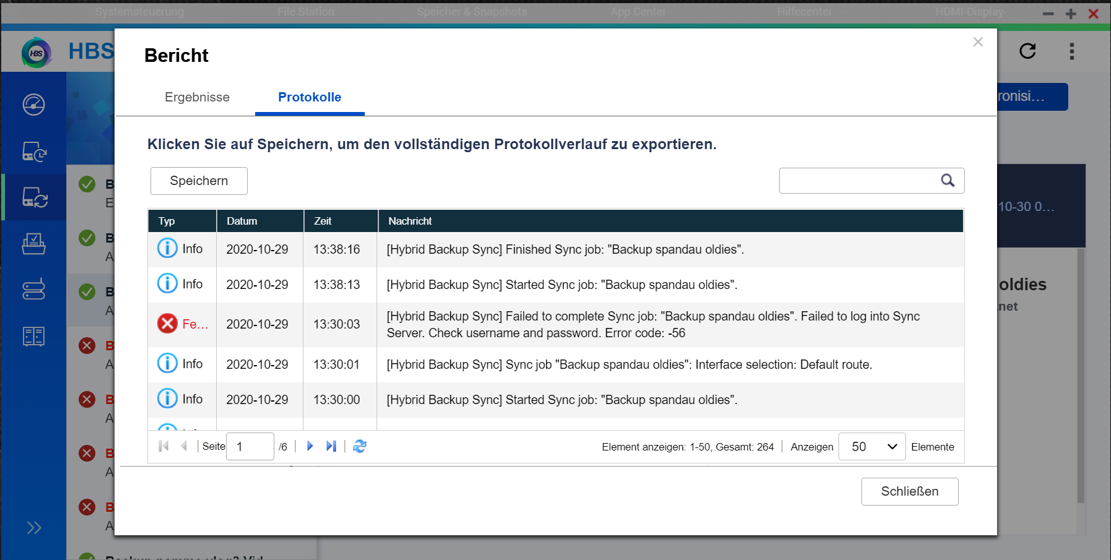Open the Overview gauge icon in sidebar

pyautogui.click(x=33, y=104)
